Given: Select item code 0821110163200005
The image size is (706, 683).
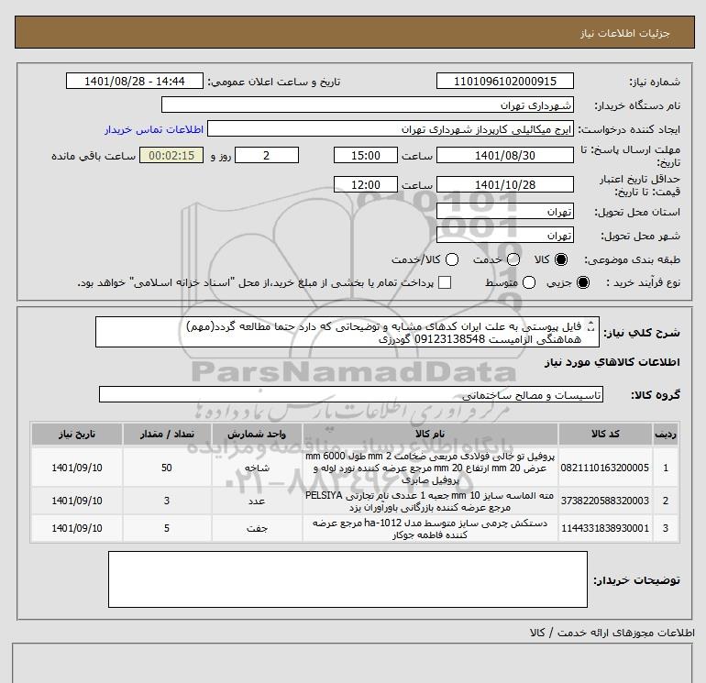Looking at the screenshot, I should point(605,468).
